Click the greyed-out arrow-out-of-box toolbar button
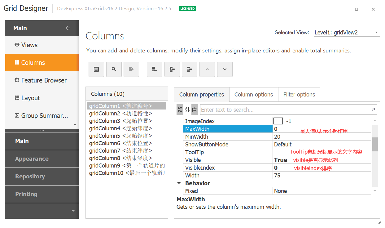Image resolution: width=385 pixels, height=228 pixels. click(x=131, y=69)
